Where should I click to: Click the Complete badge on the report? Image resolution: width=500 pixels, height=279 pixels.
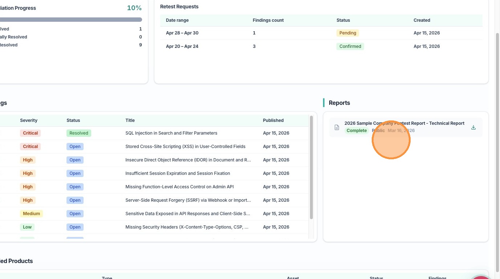coord(356,131)
